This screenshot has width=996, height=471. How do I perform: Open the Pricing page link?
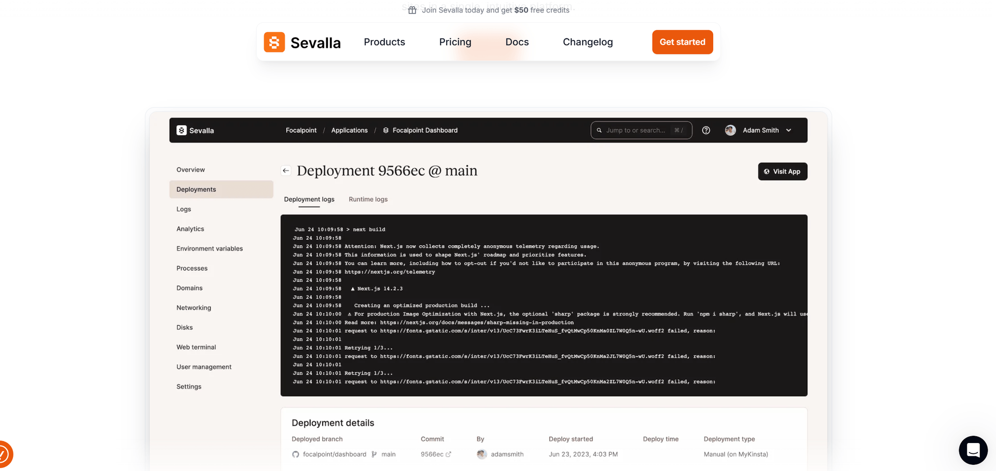click(x=455, y=42)
